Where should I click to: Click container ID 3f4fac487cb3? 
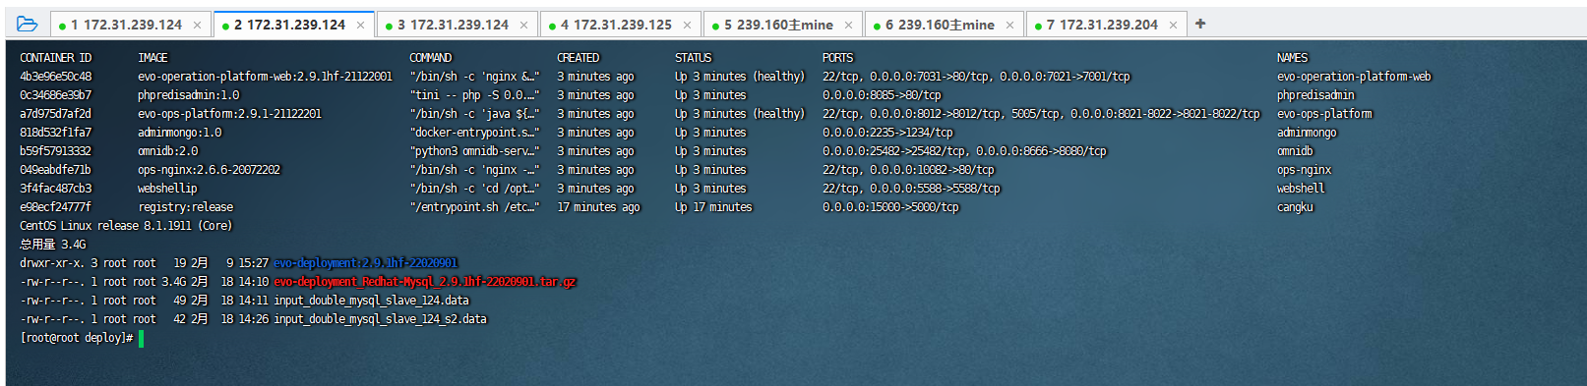(56, 189)
